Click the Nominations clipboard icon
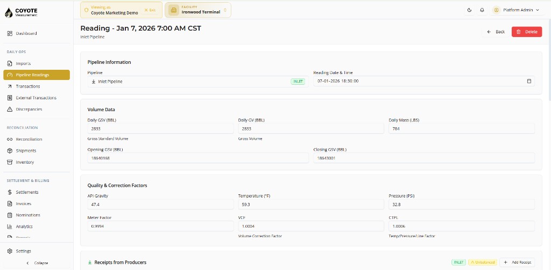Viewport: 551px width, 270px height. coord(10,215)
